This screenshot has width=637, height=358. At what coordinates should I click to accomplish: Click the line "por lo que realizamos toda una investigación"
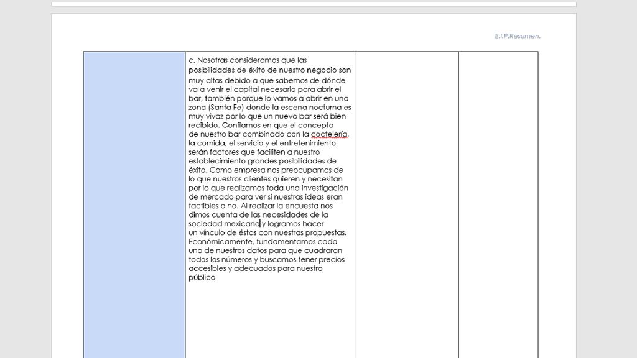click(268, 188)
